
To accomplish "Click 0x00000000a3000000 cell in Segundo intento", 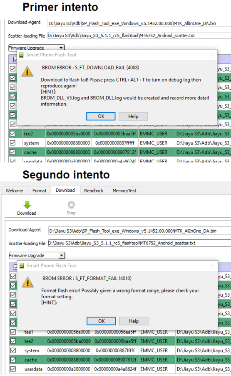I will [69, 369].
